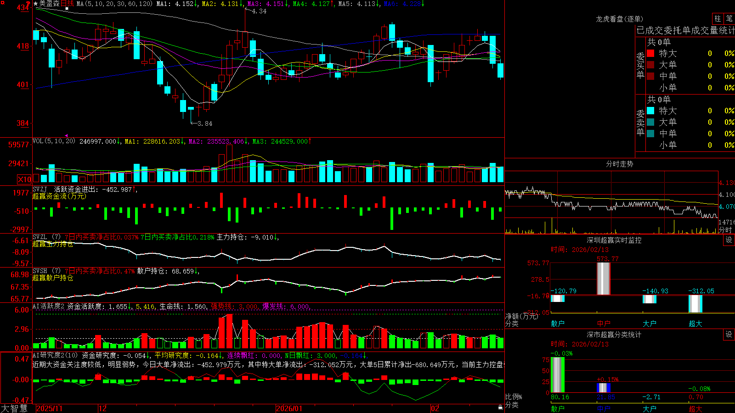Click the 分时走势 panel title

pos(619,164)
